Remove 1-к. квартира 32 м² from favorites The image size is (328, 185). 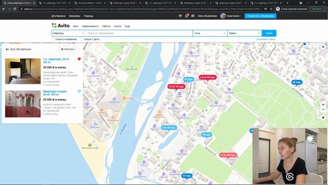[79, 59]
